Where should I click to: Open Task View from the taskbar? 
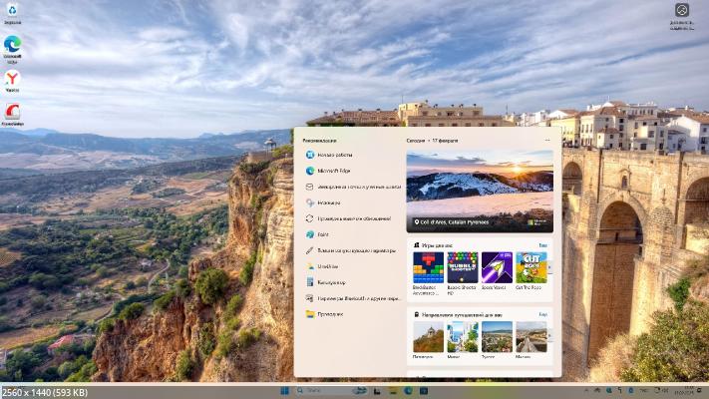(x=377, y=391)
